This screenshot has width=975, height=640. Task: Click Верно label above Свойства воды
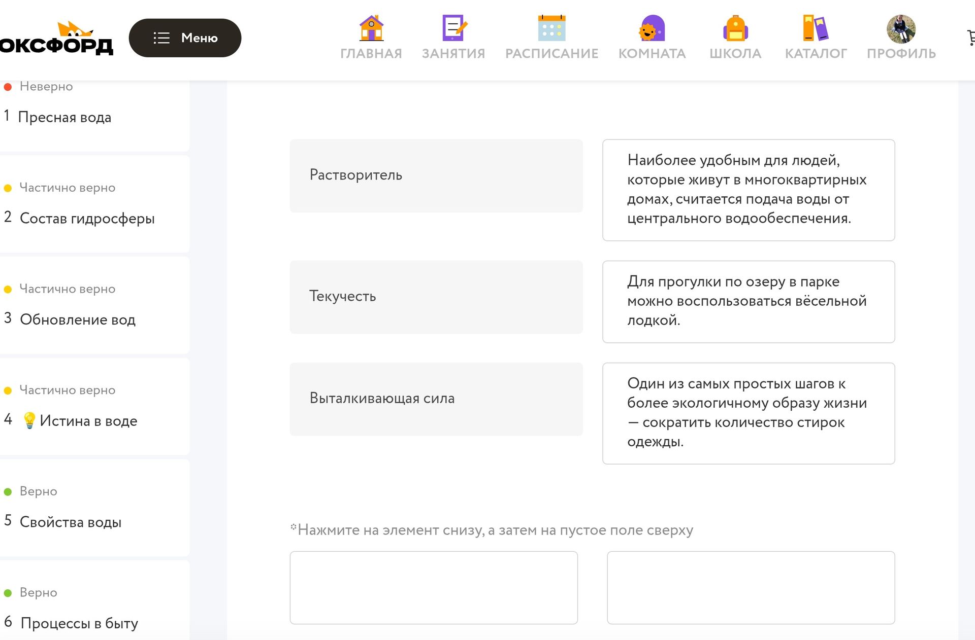point(39,491)
